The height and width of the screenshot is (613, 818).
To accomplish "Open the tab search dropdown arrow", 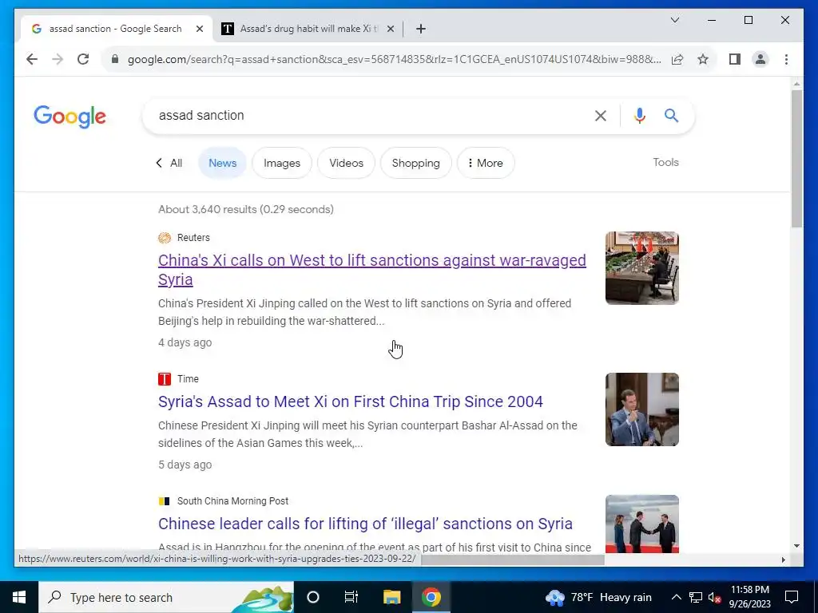I will [x=674, y=20].
